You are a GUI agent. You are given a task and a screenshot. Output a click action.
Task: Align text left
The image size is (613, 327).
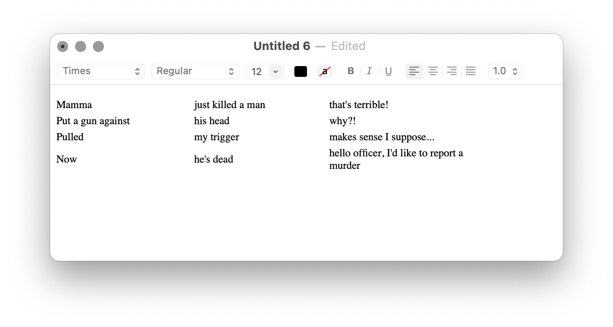pyautogui.click(x=414, y=71)
